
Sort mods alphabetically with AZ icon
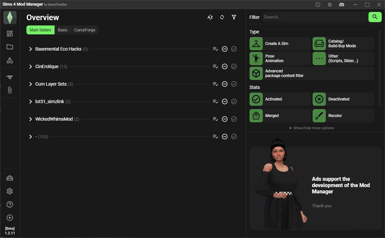pyautogui.click(x=210, y=17)
